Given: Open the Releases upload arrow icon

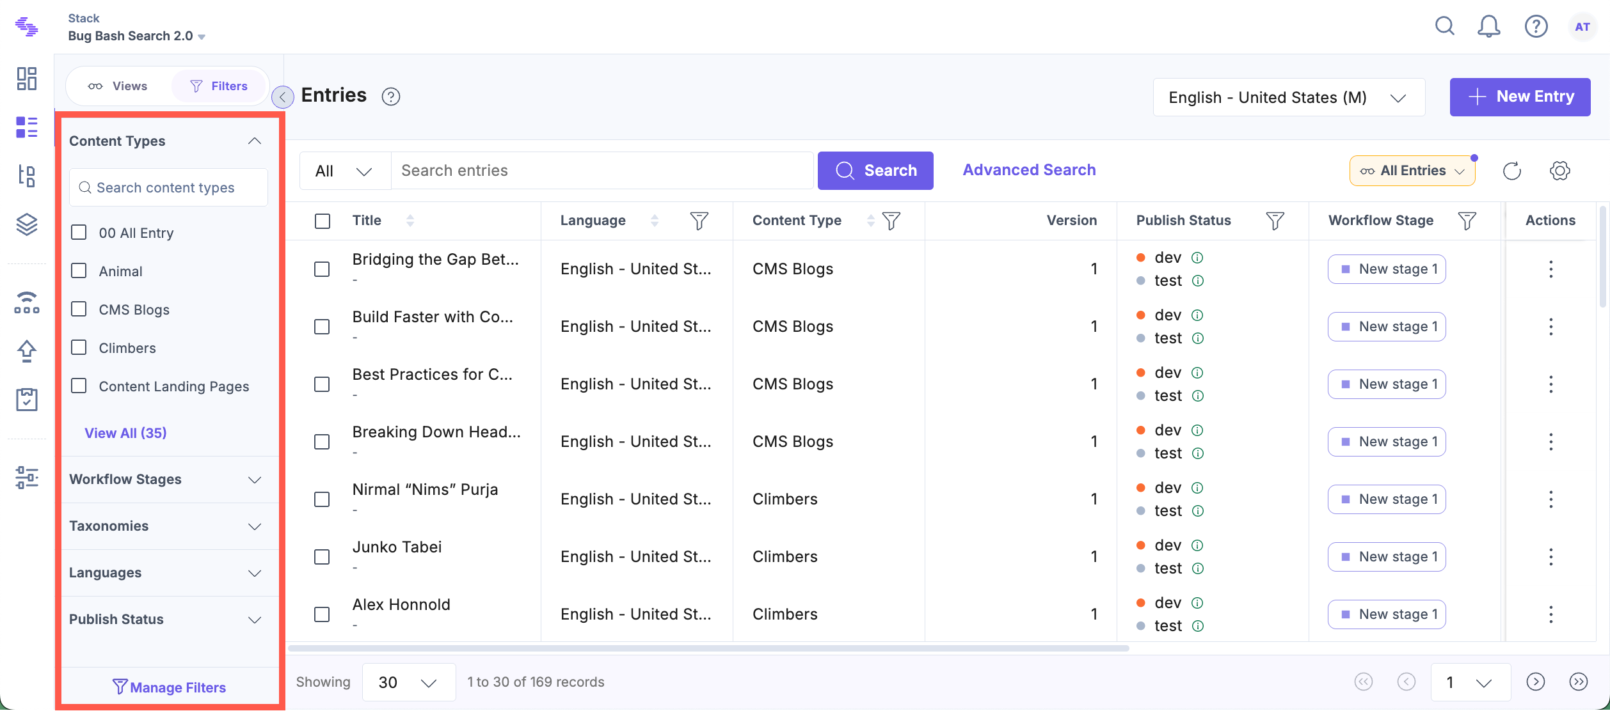Looking at the screenshot, I should [x=27, y=350].
